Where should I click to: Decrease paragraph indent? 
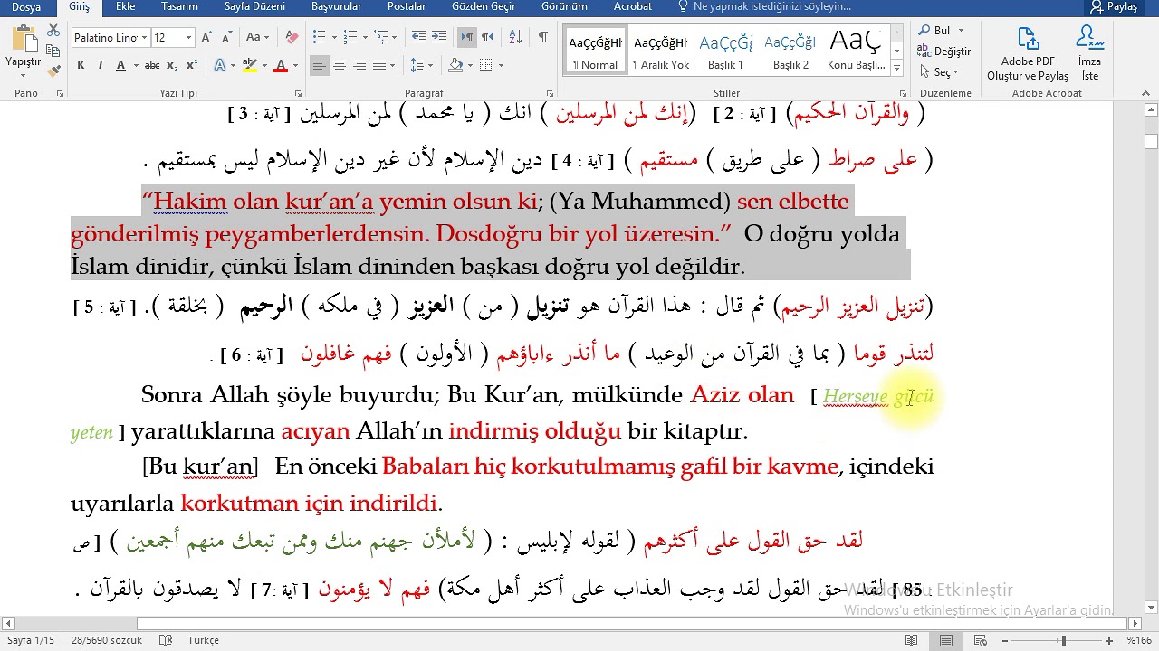coord(418,37)
